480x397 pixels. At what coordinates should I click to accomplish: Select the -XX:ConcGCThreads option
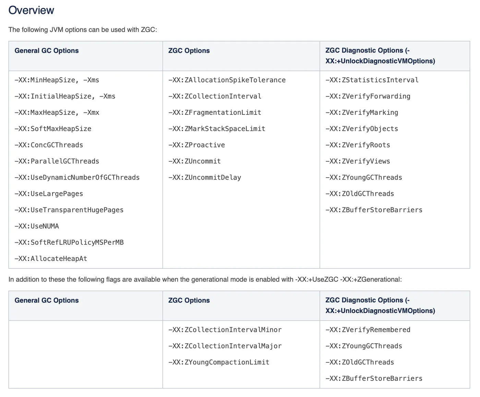point(49,145)
